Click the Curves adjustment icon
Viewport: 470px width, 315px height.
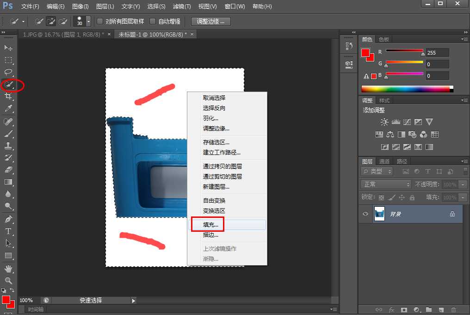(x=407, y=122)
